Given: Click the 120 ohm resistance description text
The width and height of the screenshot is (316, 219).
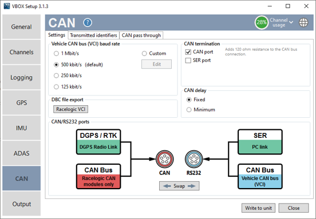Looking at the screenshot, I should pyautogui.click(x=261, y=51).
